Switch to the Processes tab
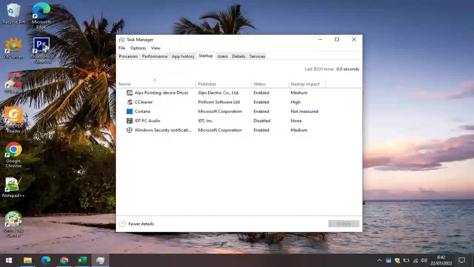Viewport: 474px width, 267px height. pos(128,56)
